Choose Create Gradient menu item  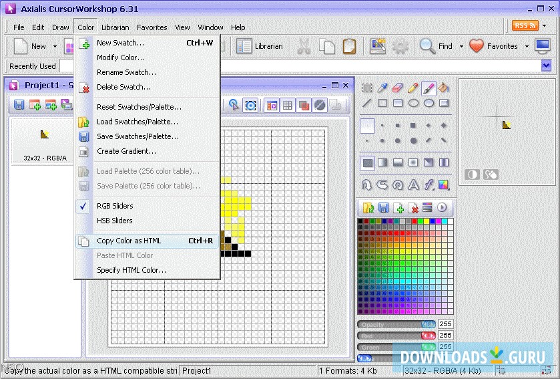pyautogui.click(x=146, y=151)
